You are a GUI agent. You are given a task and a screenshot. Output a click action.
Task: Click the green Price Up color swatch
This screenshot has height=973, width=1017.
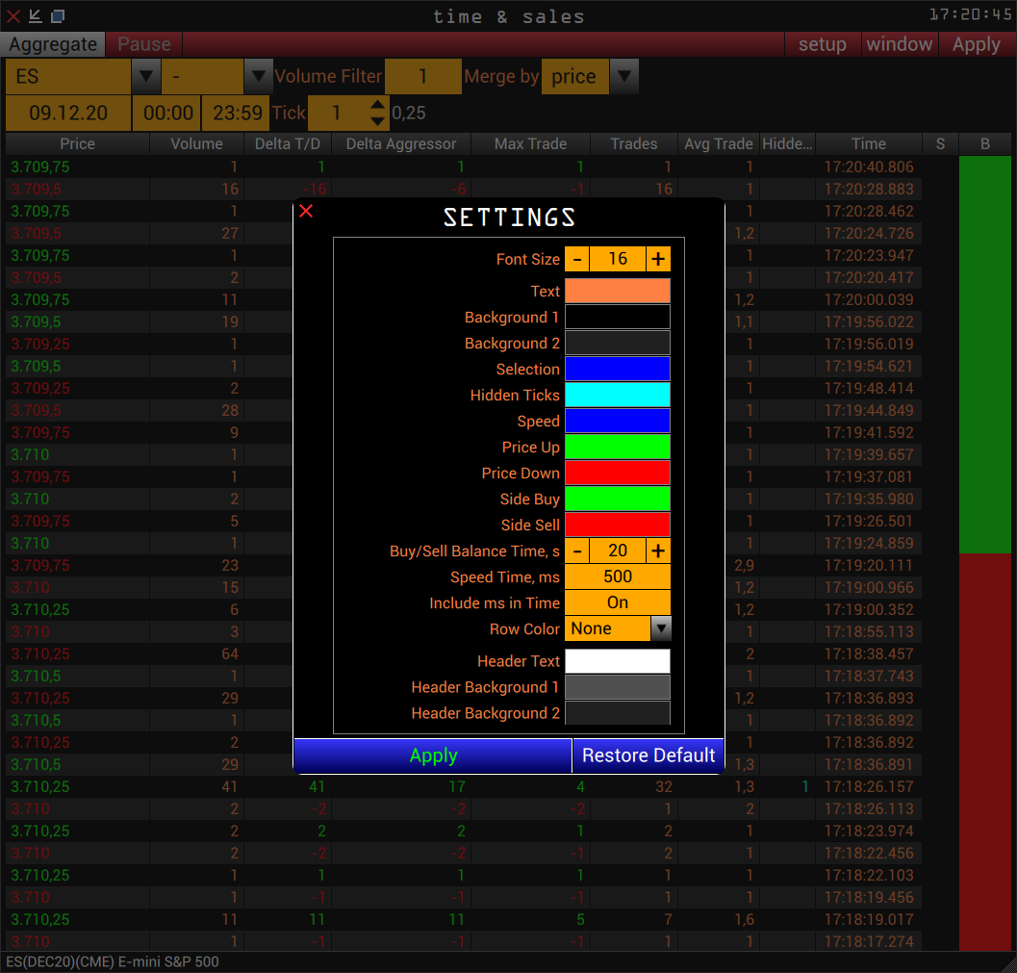pos(617,447)
